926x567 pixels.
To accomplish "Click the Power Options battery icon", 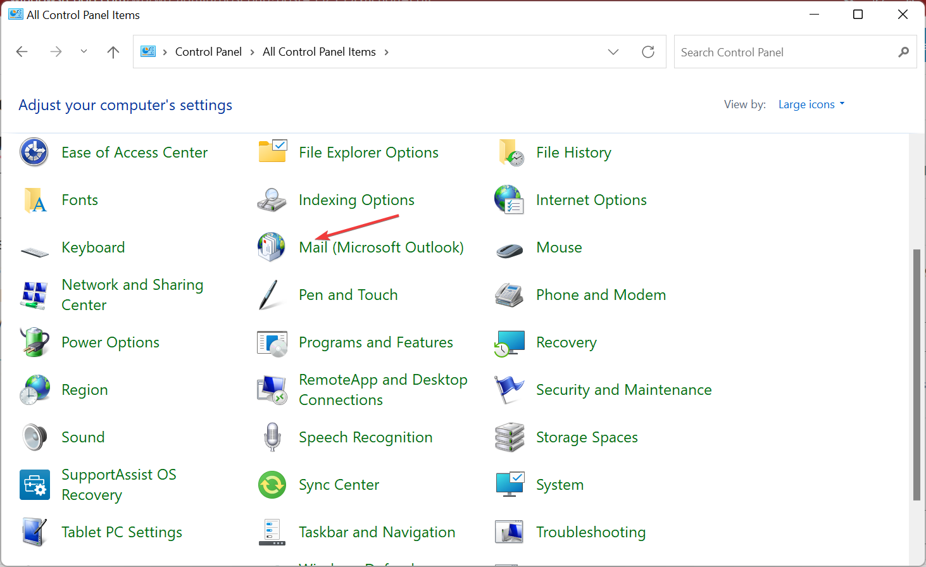I will (x=34, y=342).
